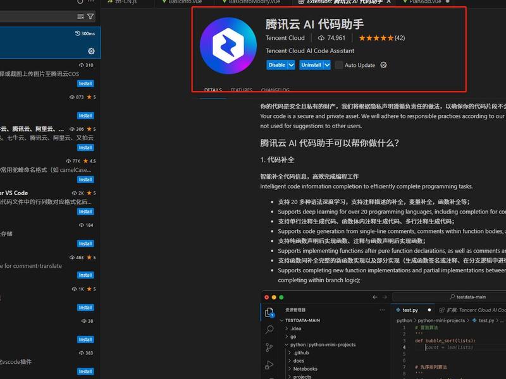Install the extension with 38 downloads

[x=85, y=339]
